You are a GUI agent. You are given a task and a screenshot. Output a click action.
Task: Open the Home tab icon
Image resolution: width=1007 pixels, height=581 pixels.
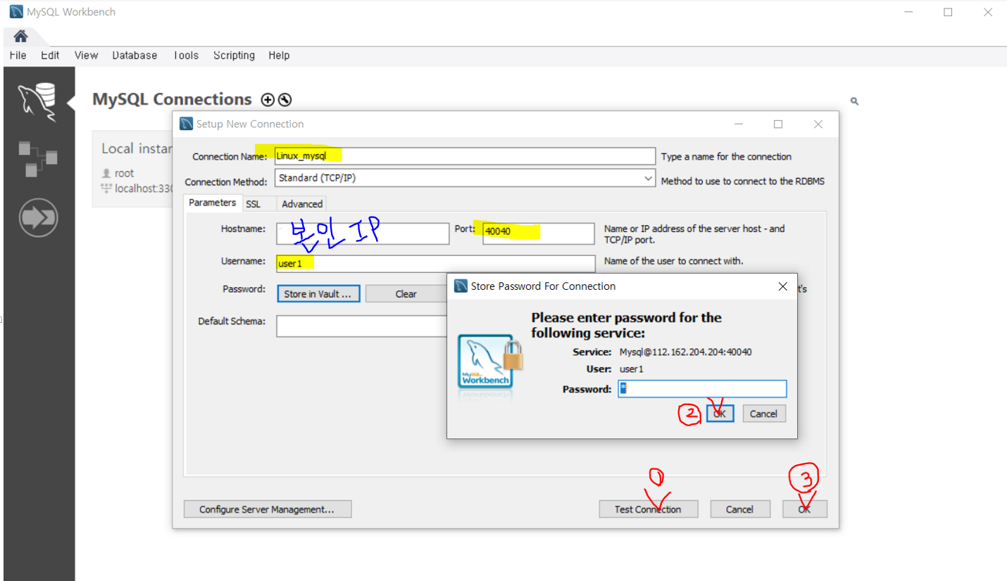click(20, 37)
